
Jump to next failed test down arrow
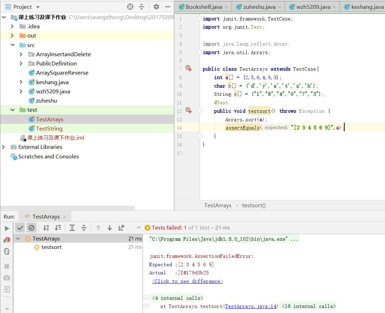pyautogui.click(x=110, y=228)
